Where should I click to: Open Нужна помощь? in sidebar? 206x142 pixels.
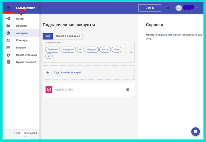coord(26,62)
